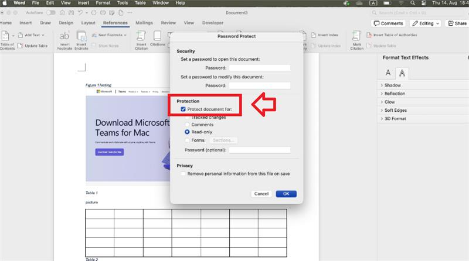This screenshot has height=261, width=469.
Task: Open the Format menu in menu bar
Action: click(x=103, y=3)
